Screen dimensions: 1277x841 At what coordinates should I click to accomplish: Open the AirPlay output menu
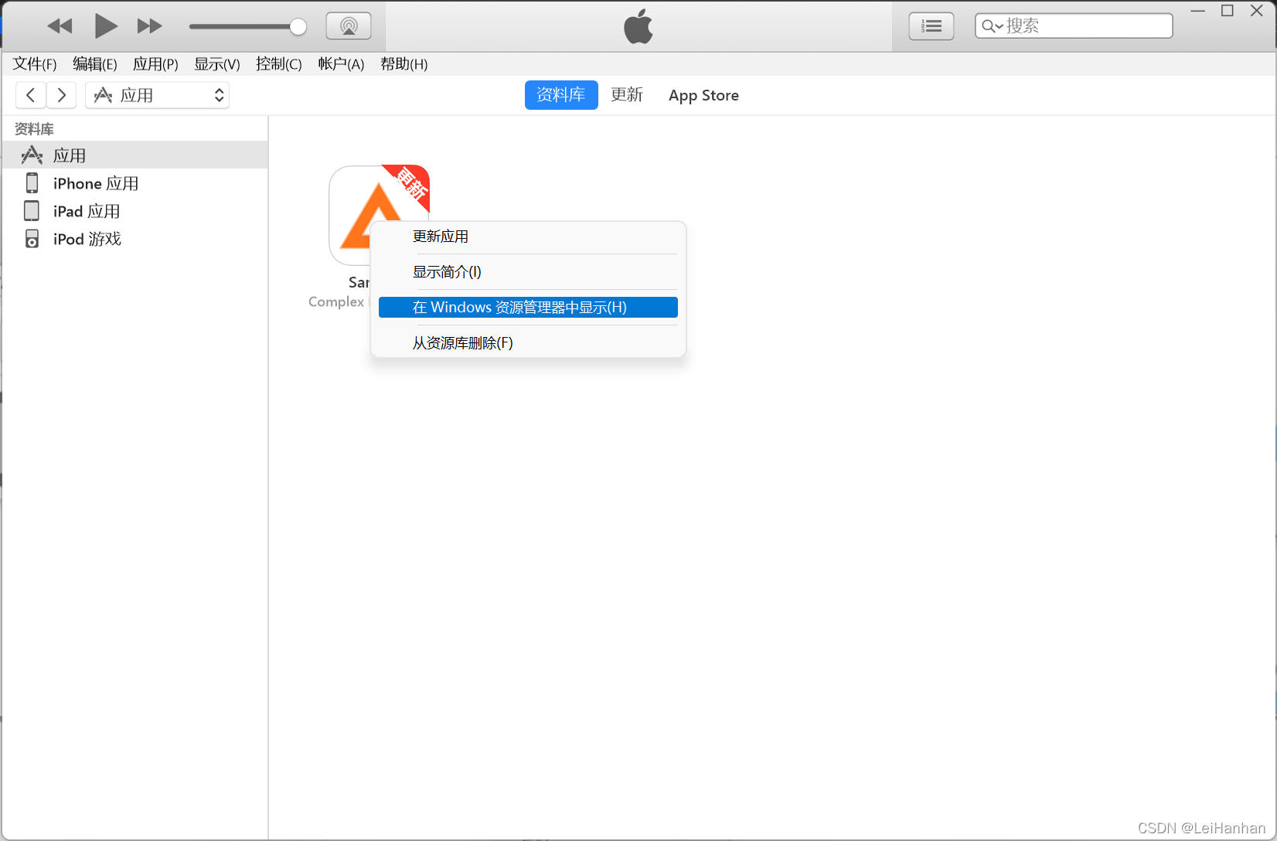[x=349, y=26]
